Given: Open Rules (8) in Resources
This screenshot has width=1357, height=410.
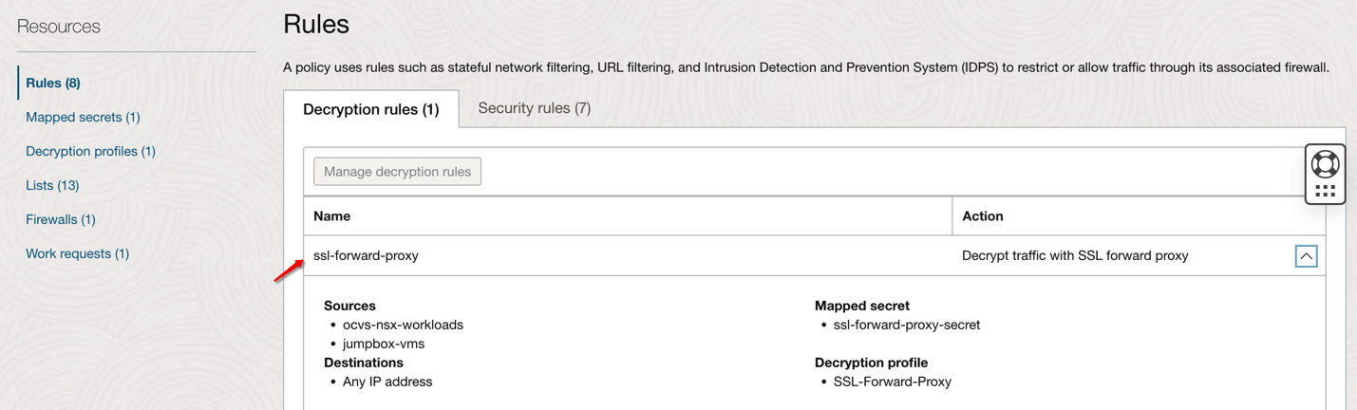Looking at the screenshot, I should tap(53, 84).
